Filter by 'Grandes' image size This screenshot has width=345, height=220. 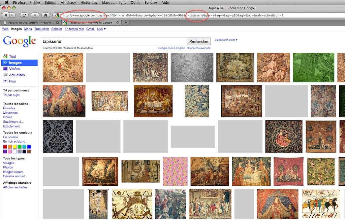pos(9,108)
